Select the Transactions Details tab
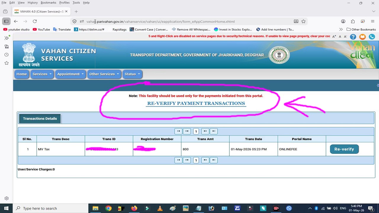 [40, 119]
